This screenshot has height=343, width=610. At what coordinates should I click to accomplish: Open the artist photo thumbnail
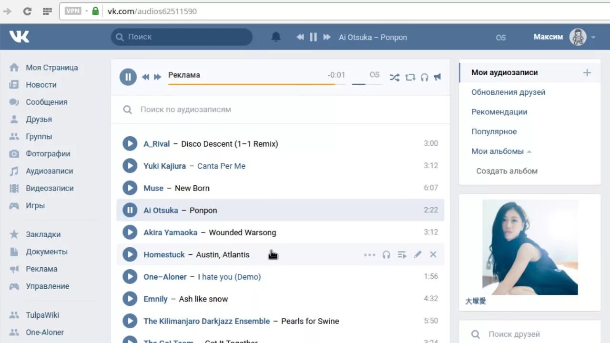[530, 247]
